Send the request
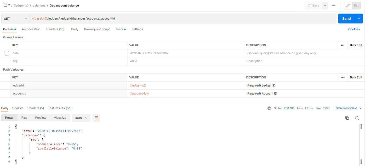This screenshot has width=366, height=166. click(346, 19)
